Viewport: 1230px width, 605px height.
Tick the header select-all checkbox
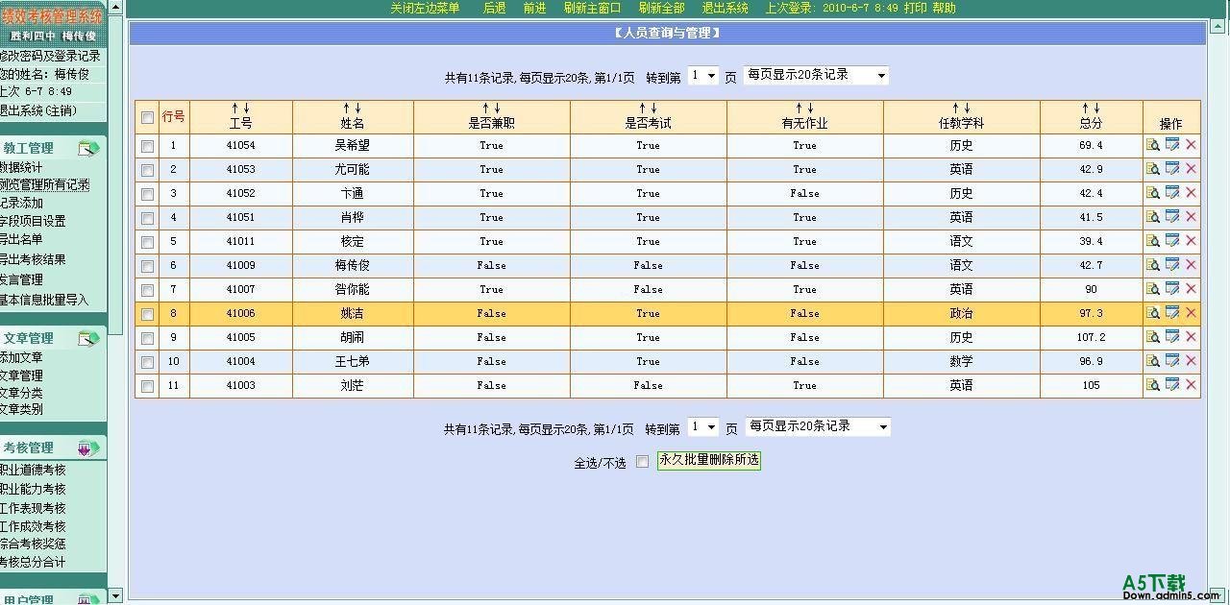click(147, 117)
